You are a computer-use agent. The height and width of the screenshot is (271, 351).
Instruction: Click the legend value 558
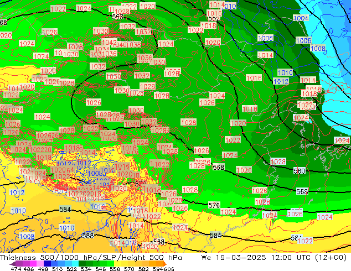(115, 269)
